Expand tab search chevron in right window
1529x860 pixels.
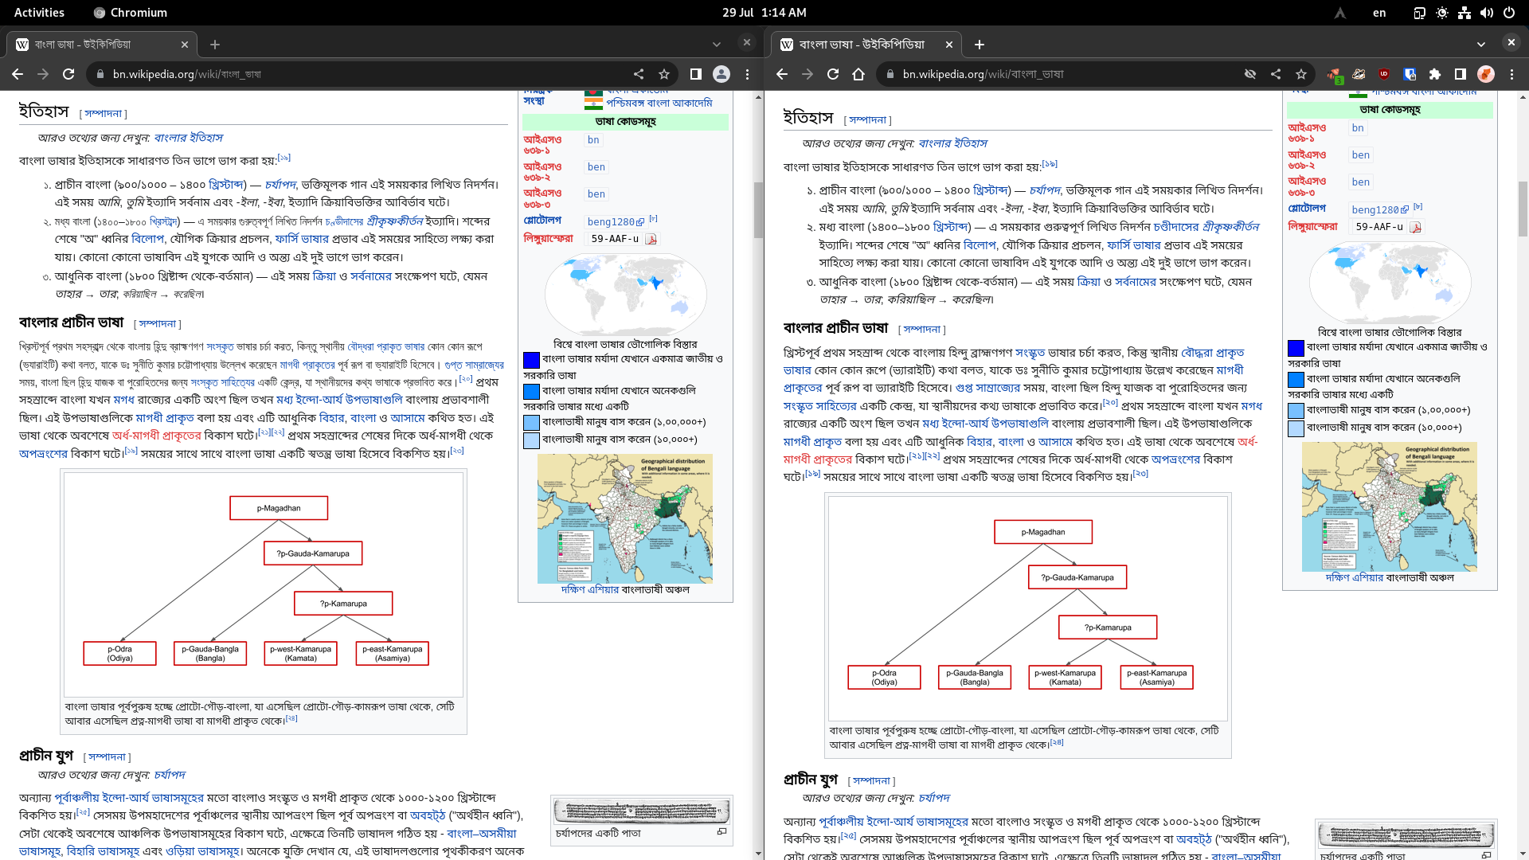pos(1481,45)
